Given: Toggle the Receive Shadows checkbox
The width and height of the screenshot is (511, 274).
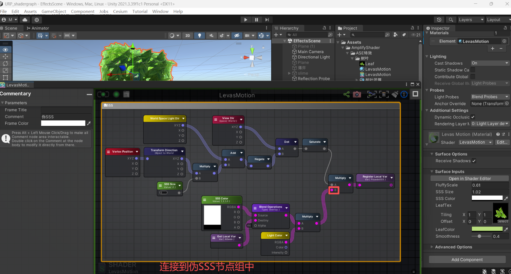Looking at the screenshot, I should click(474, 161).
